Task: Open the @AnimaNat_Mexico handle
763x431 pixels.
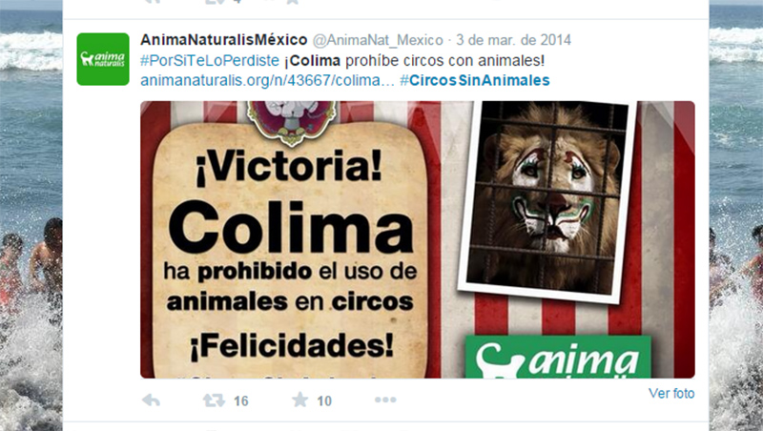Action: [x=378, y=40]
